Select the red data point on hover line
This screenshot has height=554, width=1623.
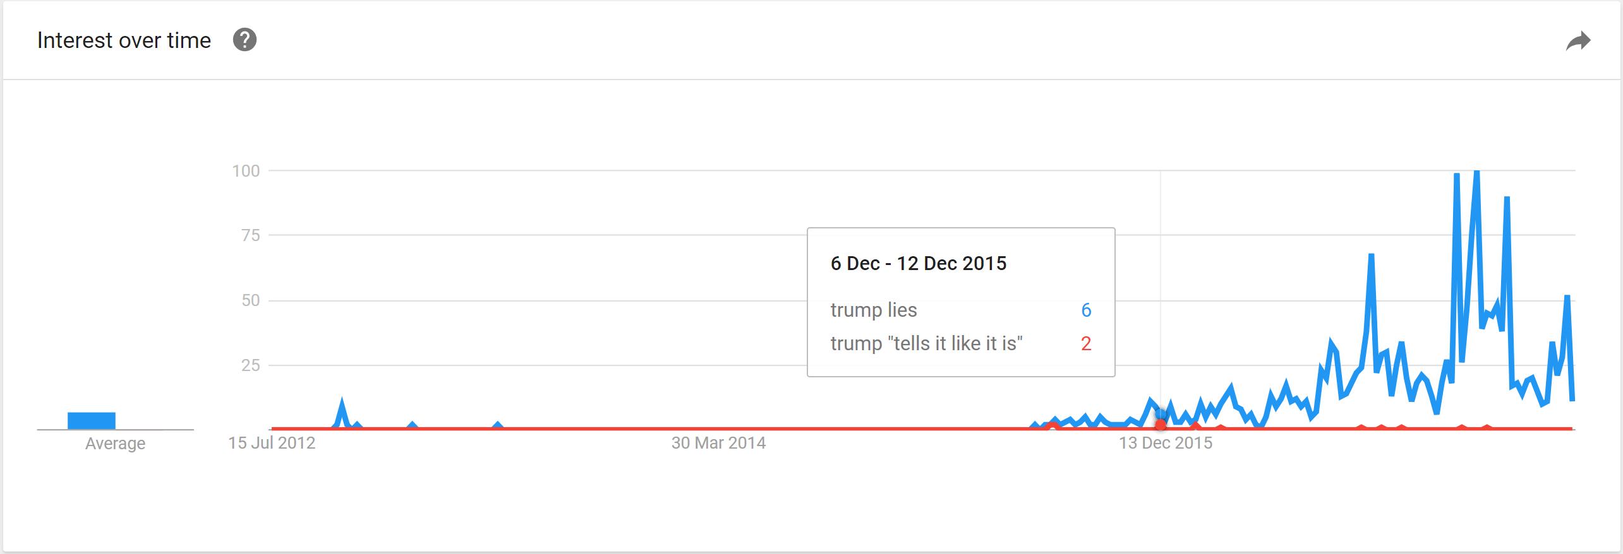(x=1161, y=425)
